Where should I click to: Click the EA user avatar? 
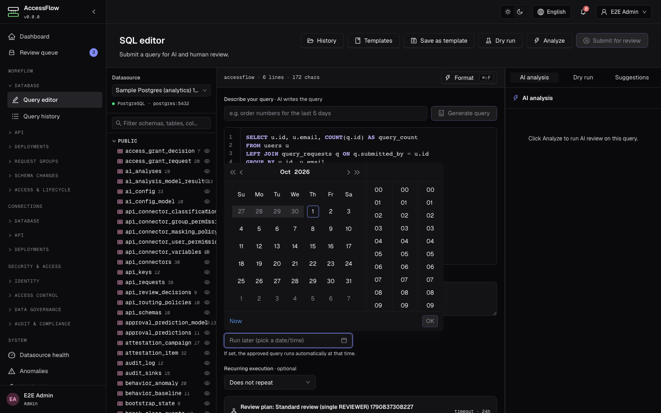[x=13, y=399]
